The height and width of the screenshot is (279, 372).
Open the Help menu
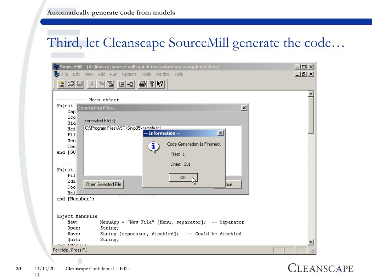tap(179, 74)
